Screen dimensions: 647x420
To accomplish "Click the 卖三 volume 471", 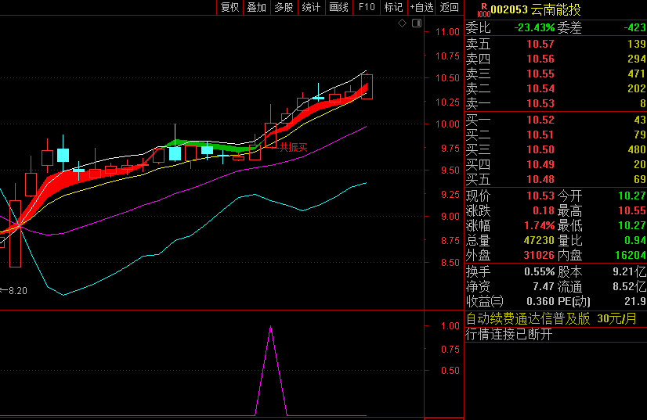I will click(636, 74).
